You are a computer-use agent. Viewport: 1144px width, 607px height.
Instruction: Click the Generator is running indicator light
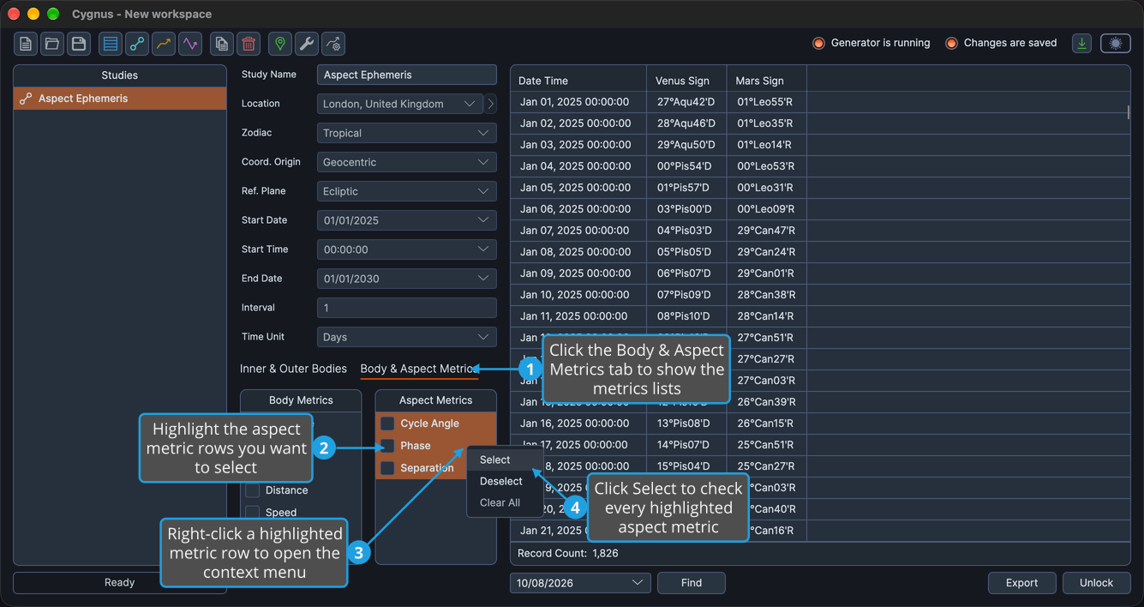pos(818,43)
